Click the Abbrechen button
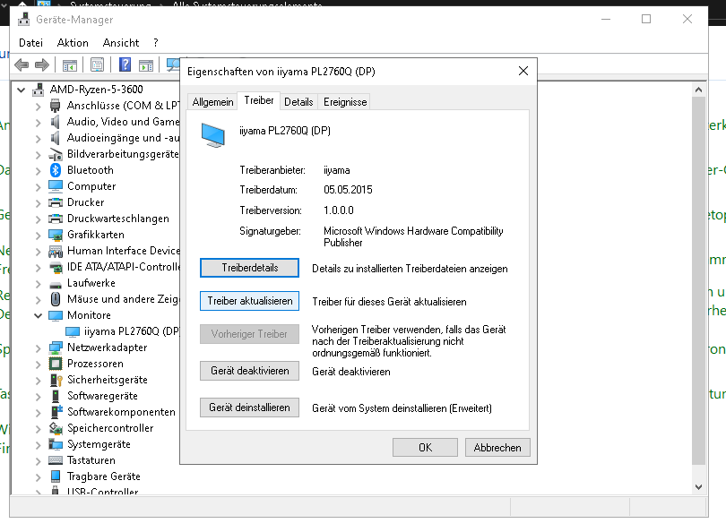Image resolution: width=726 pixels, height=532 pixels. click(497, 447)
